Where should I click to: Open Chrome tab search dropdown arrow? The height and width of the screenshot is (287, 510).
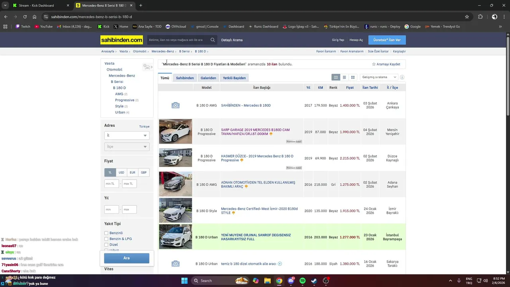click(x=5, y=6)
